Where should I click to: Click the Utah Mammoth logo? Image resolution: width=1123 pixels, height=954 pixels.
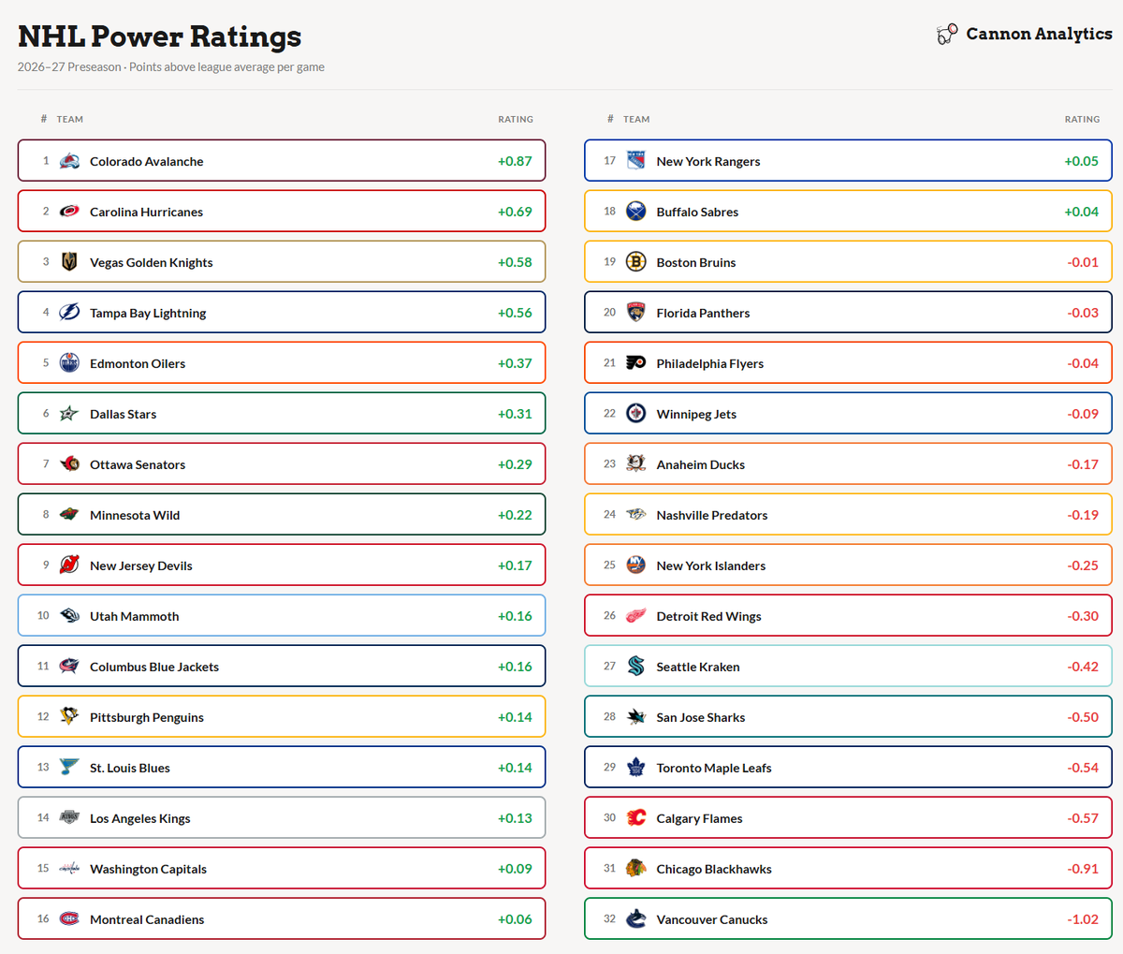point(69,616)
